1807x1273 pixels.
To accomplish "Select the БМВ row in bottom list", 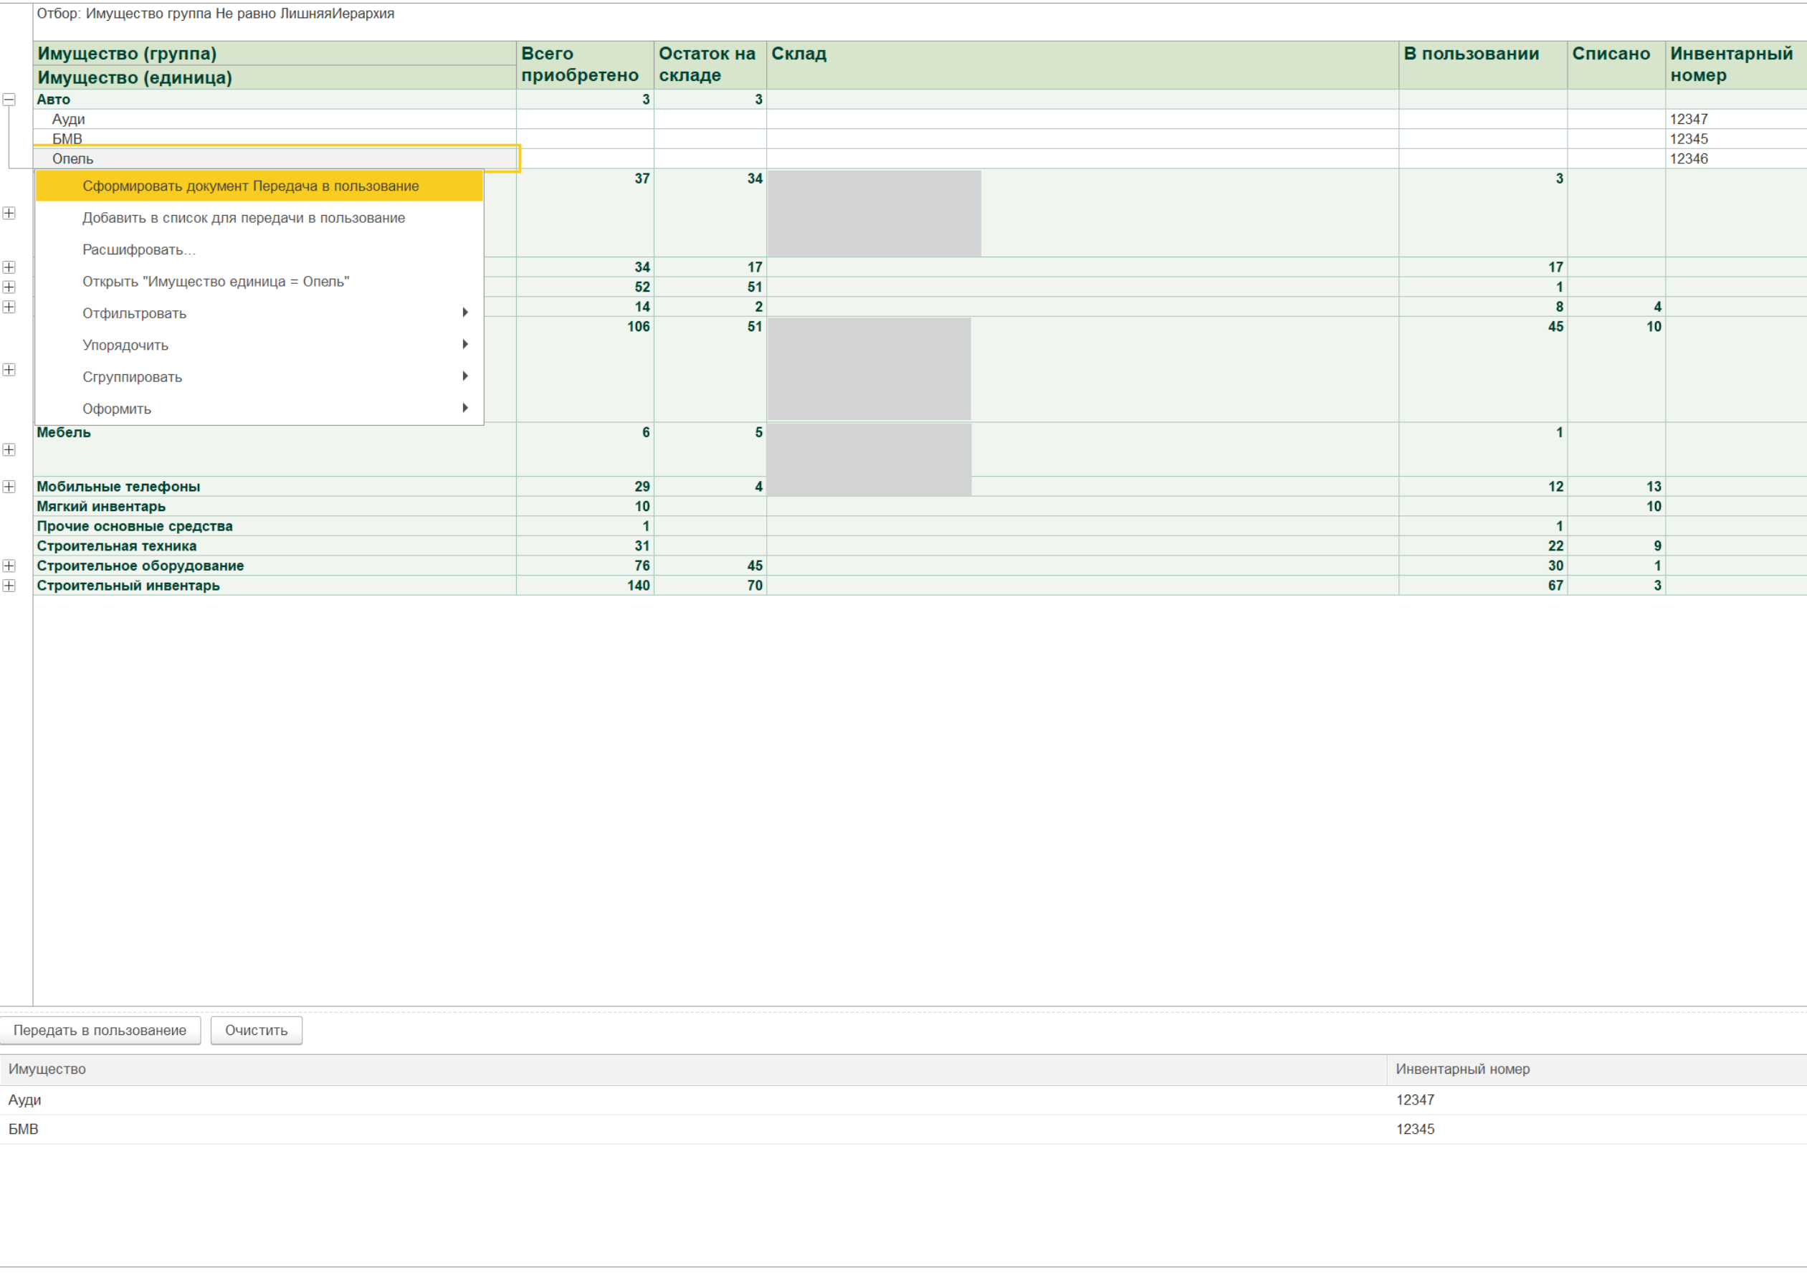I will [x=24, y=1129].
